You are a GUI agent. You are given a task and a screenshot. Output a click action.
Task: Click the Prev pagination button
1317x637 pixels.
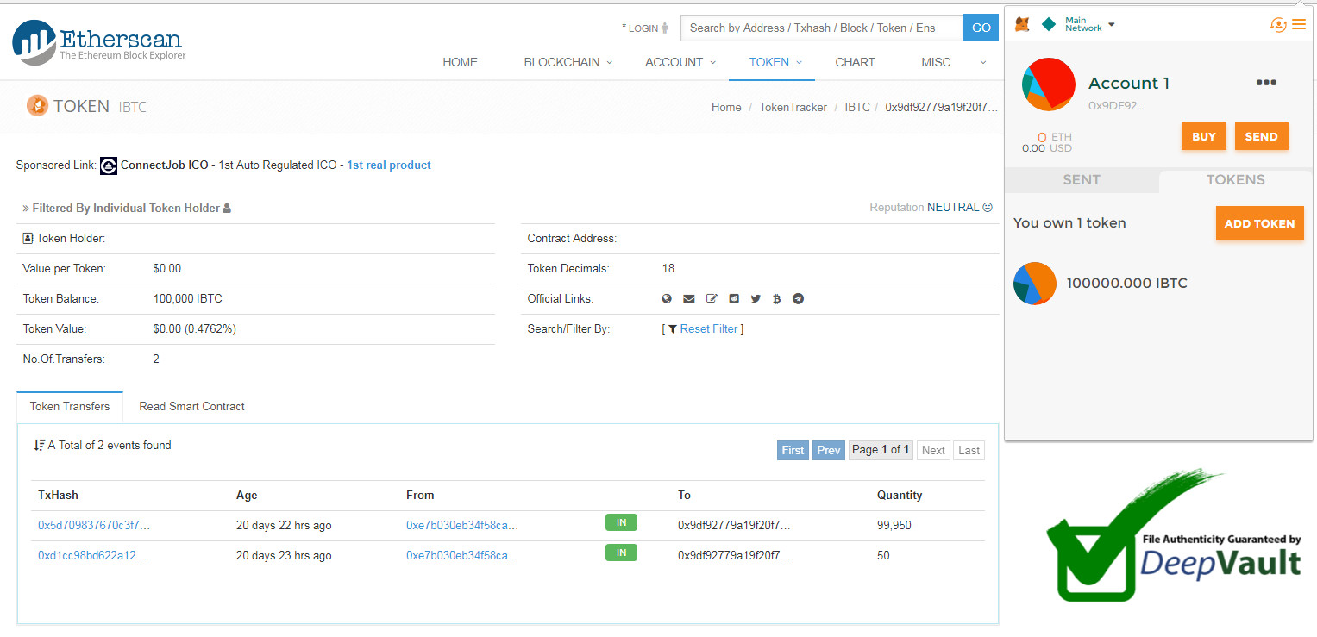click(x=829, y=451)
